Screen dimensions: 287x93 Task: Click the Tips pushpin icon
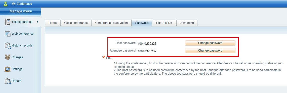[x=103, y=57]
